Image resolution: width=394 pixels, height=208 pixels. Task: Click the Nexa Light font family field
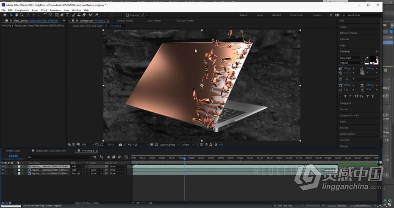point(351,58)
